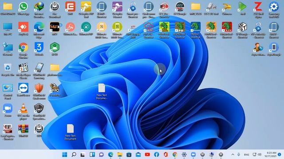Open taskbar Search
Screen dimensions: 284x159
click(x=74, y=155)
